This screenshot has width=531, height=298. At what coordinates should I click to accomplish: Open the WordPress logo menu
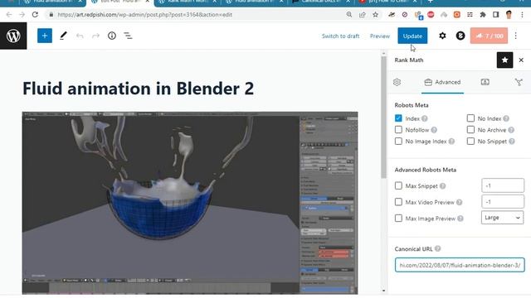click(x=13, y=36)
